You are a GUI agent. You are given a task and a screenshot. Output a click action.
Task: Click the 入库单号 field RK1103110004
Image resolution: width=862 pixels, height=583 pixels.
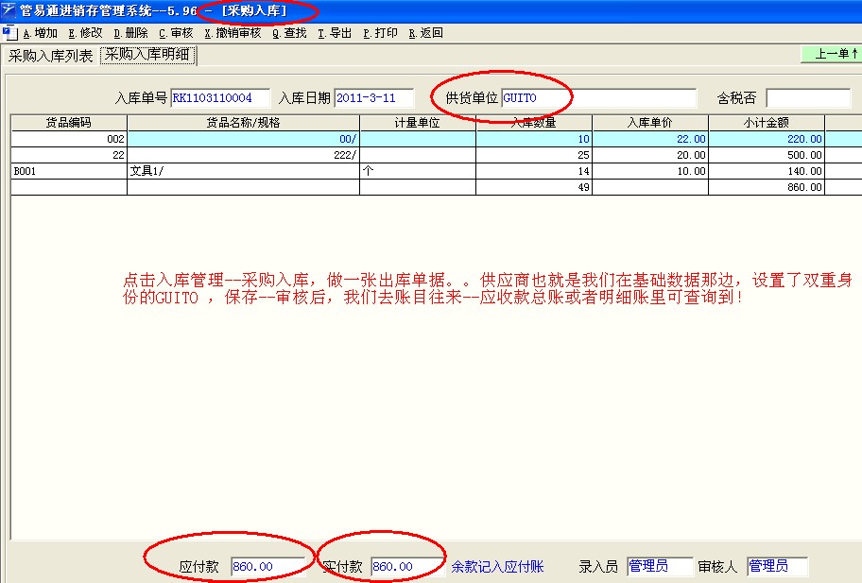point(220,98)
